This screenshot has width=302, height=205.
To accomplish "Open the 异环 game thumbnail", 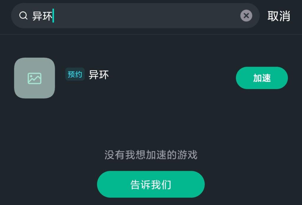I will [x=35, y=78].
